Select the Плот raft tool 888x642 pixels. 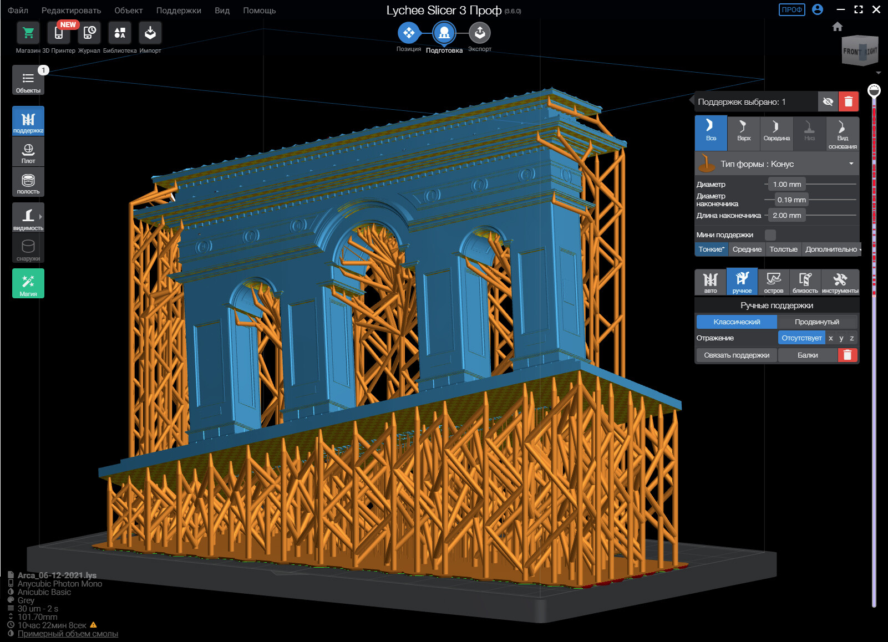pyautogui.click(x=28, y=151)
